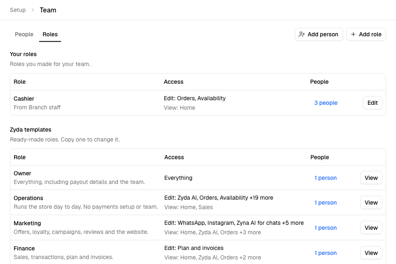396x264 pixels.
Task: Click 'View: Home, Zyda AI, Orders +2 more'
Action: 212,257
